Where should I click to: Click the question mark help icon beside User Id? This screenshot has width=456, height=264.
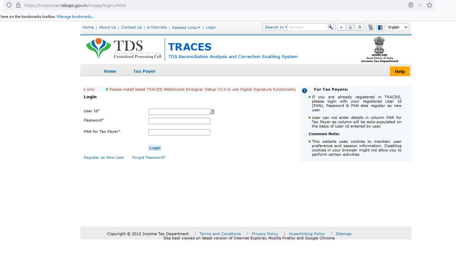(x=212, y=112)
